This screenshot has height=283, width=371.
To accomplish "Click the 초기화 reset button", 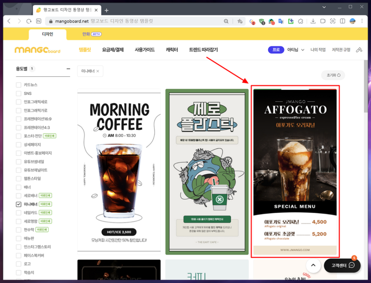I will click(333, 75).
